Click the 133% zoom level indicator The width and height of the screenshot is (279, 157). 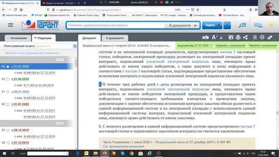pos(177,10)
